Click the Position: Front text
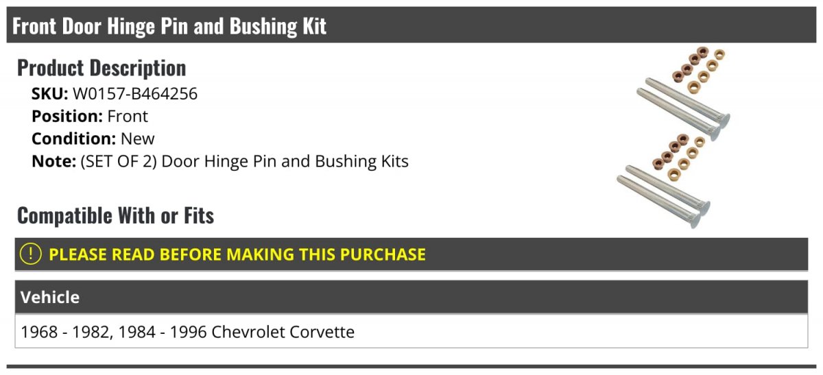Screen dimensions: 823x375 pyautogui.click(x=90, y=116)
